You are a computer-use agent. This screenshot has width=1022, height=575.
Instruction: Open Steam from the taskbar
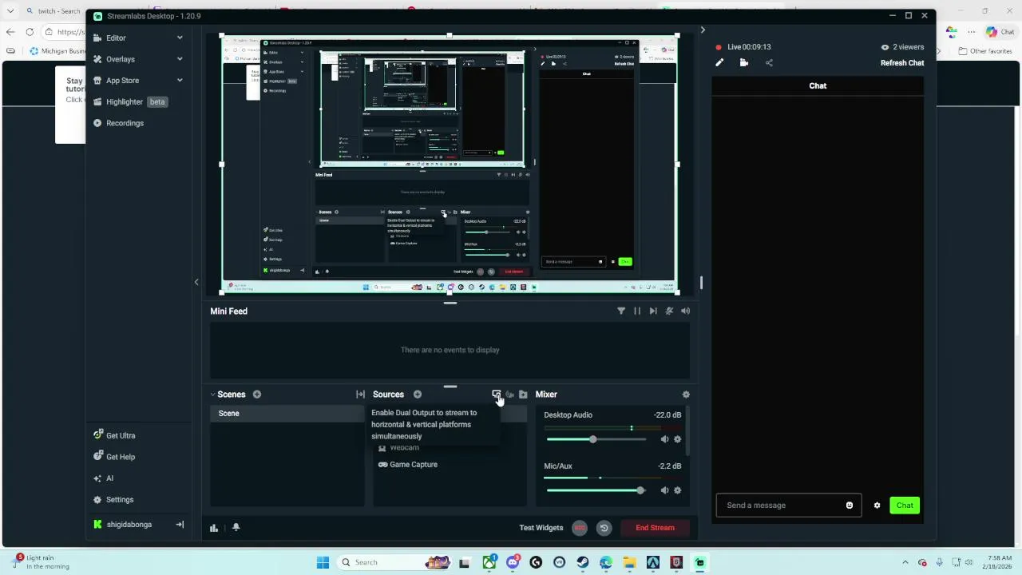pyautogui.click(x=583, y=562)
